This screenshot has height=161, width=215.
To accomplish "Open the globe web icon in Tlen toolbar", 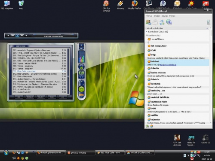I will point(169,22).
